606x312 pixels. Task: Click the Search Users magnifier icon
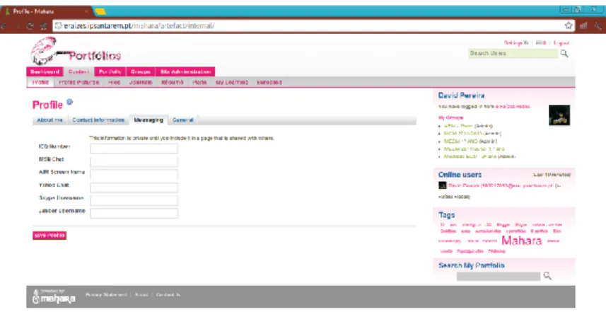[x=564, y=54]
